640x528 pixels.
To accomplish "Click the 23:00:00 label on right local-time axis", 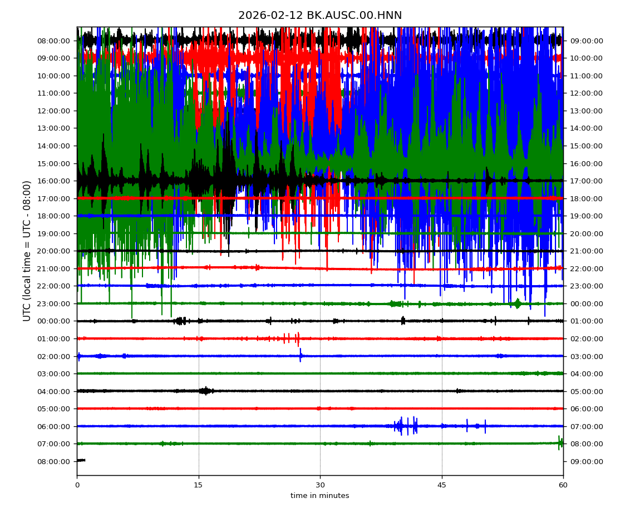I will [586, 286].
